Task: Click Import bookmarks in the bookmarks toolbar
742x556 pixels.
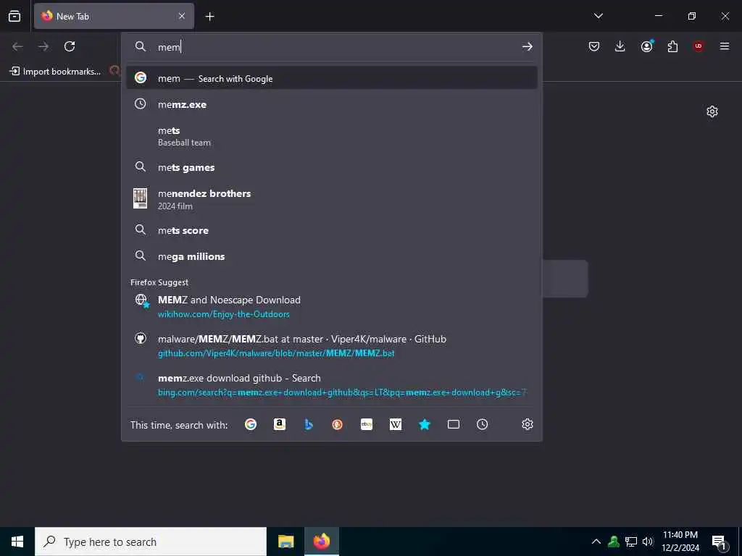Action: [x=55, y=72]
